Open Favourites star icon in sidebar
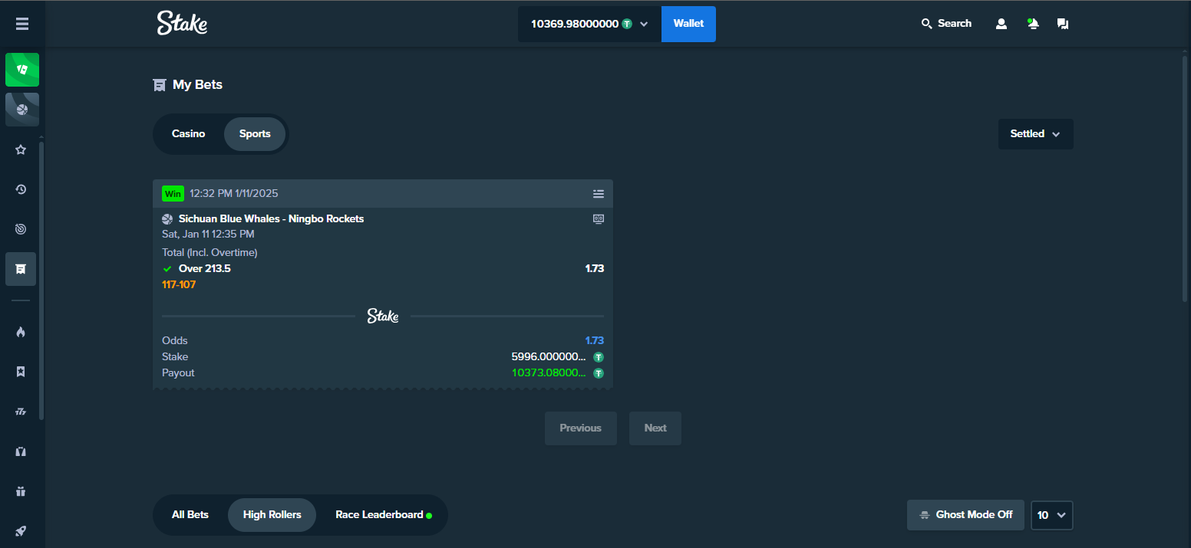The height and width of the screenshot is (548, 1191). (x=21, y=149)
